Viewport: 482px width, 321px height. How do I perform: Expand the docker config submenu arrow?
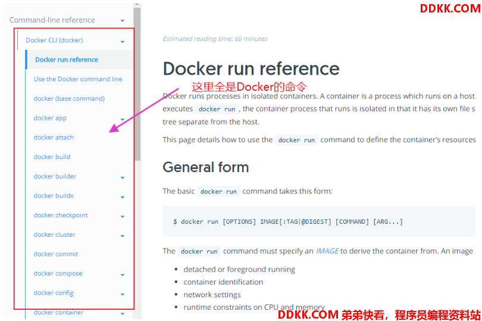[x=123, y=294]
